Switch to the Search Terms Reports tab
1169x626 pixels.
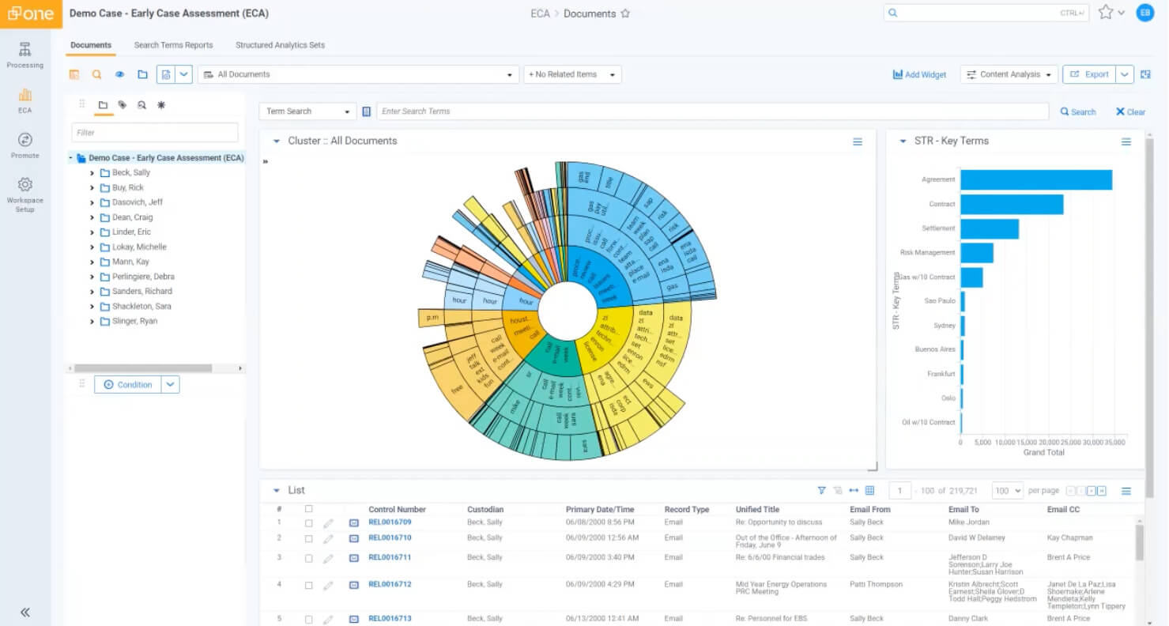coord(173,45)
